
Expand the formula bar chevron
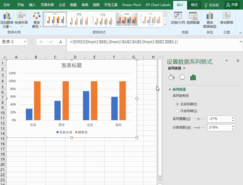241,42
